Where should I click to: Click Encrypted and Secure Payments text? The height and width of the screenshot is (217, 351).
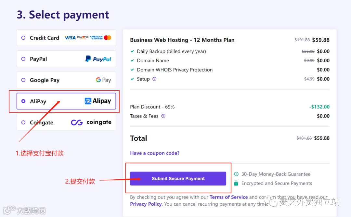click(x=277, y=184)
